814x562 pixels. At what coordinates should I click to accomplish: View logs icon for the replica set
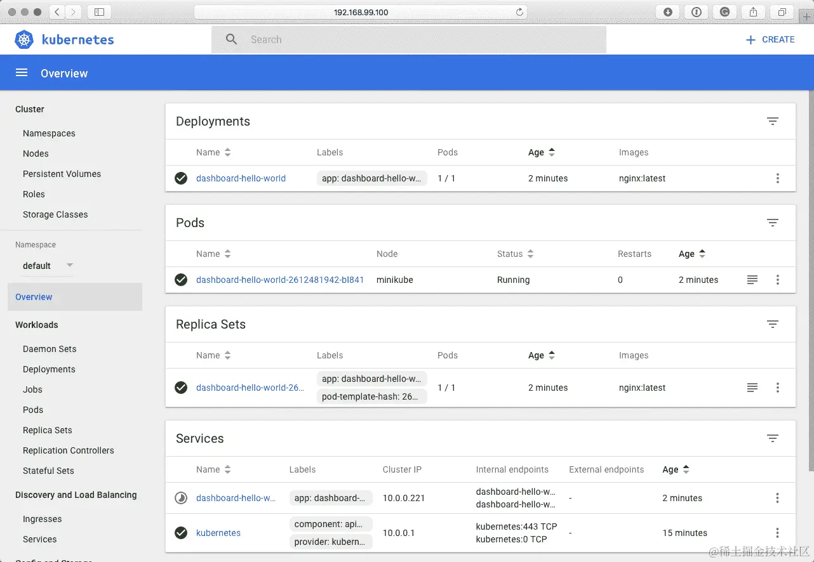tap(752, 388)
